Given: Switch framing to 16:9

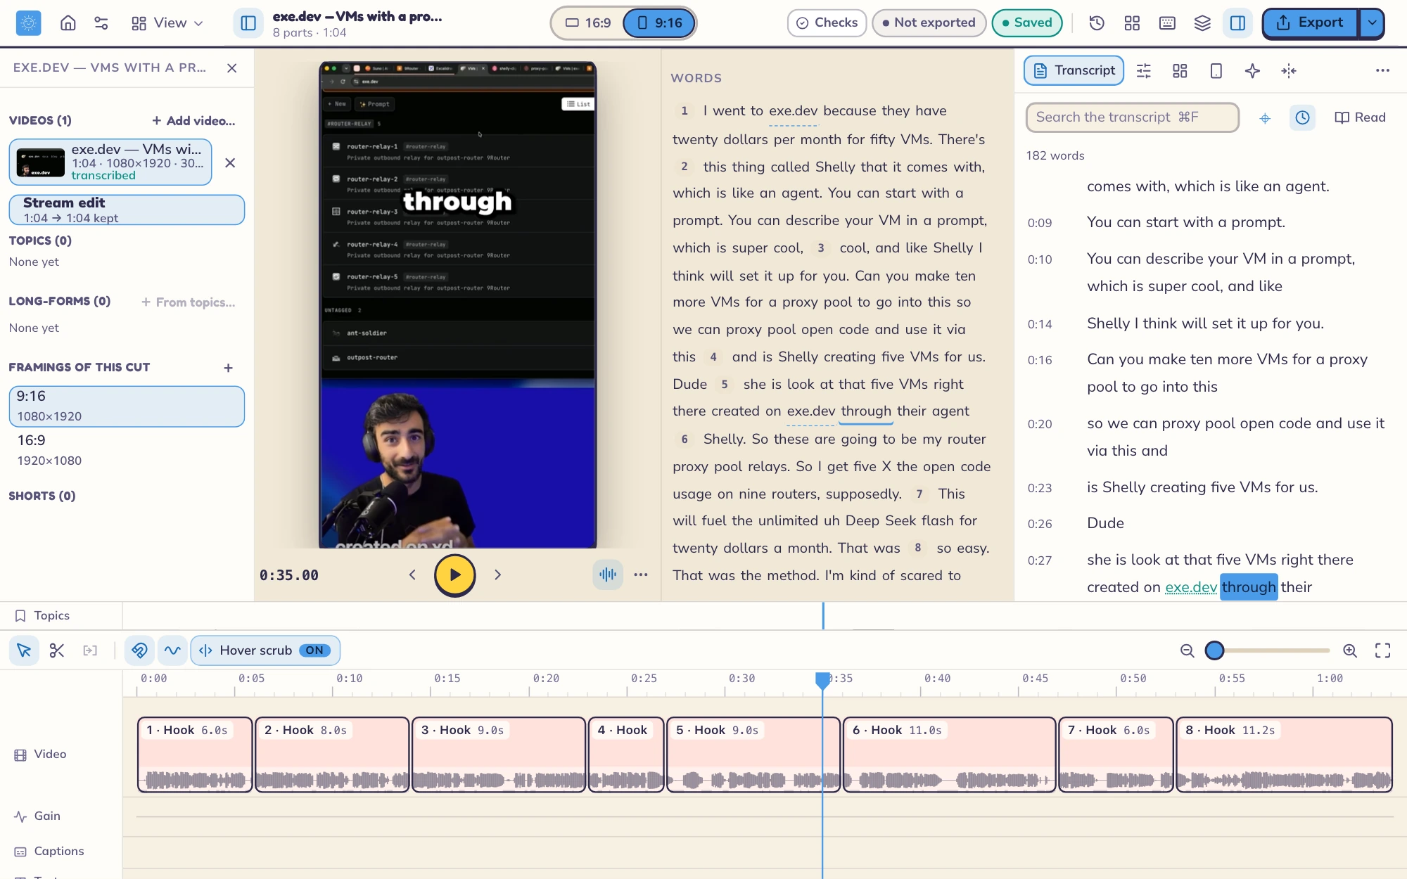Looking at the screenshot, I should [588, 23].
